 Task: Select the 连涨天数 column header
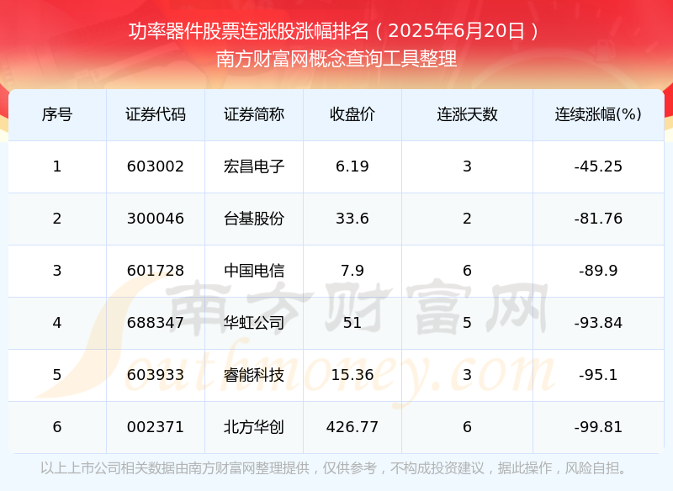[x=467, y=114]
